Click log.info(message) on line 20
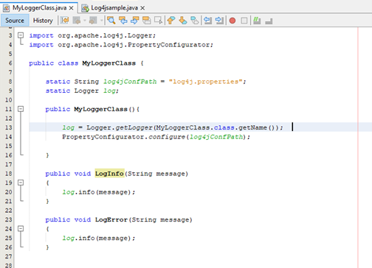Screen dimensions: 372x268 99,192
